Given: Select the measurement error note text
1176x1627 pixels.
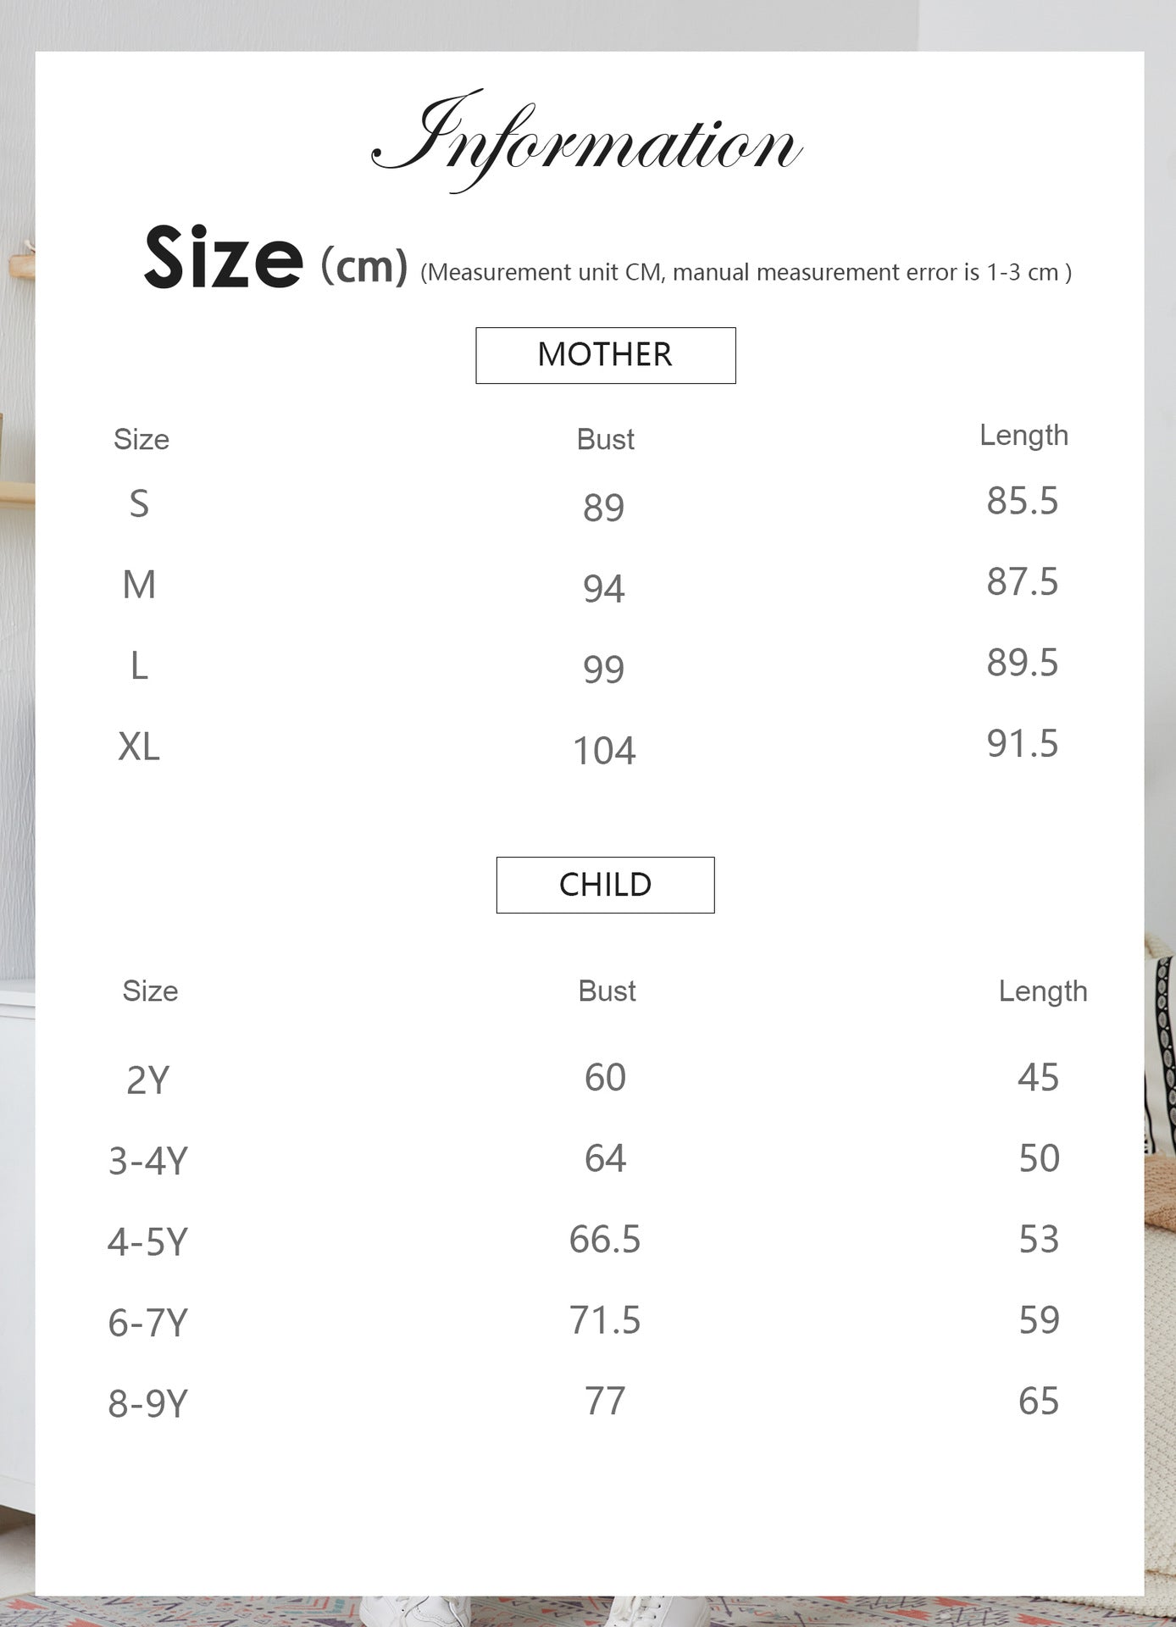Looking at the screenshot, I should 746,272.
